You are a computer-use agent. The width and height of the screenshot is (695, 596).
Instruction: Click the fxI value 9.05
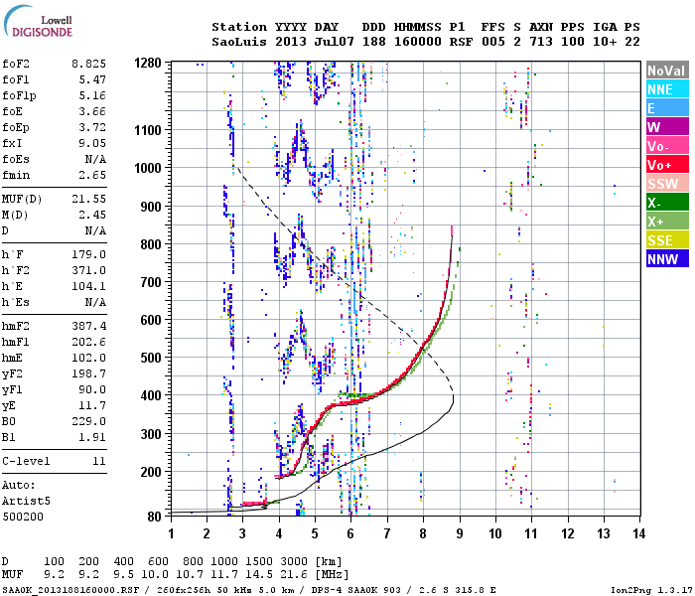point(92,143)
